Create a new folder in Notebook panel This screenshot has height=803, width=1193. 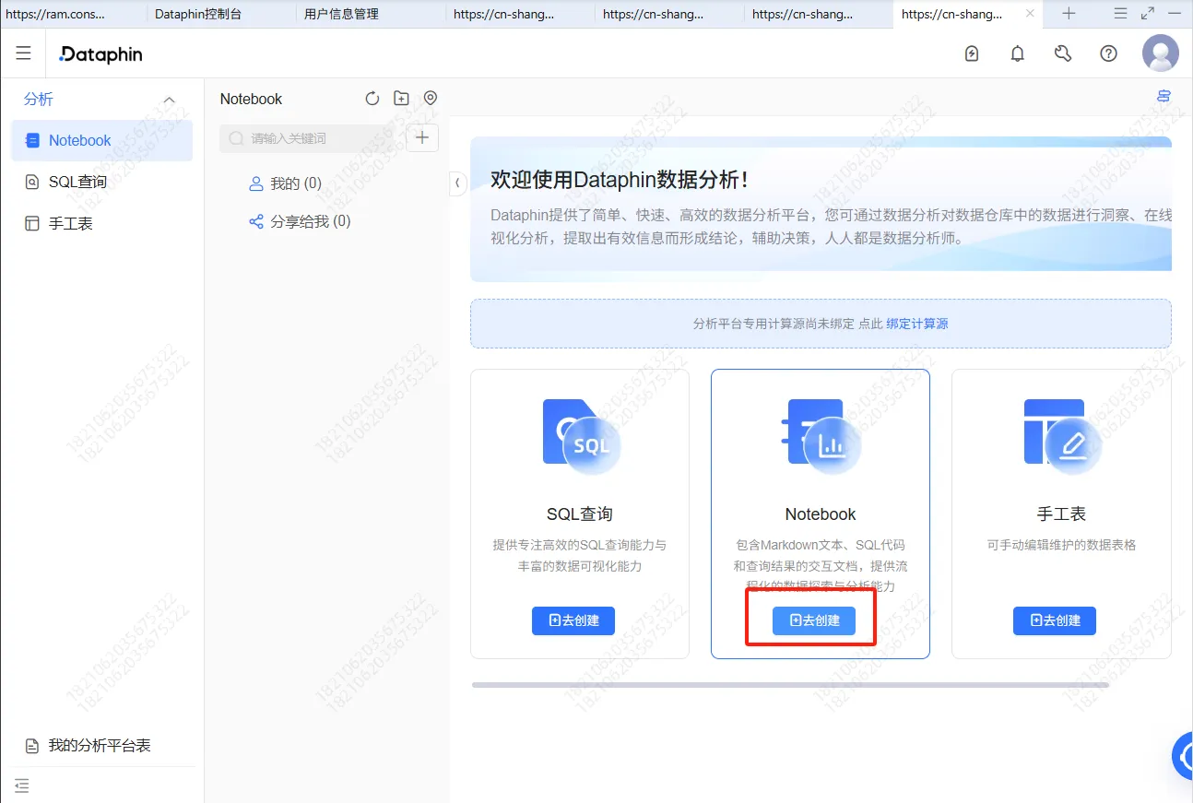(x=401, y=99)
